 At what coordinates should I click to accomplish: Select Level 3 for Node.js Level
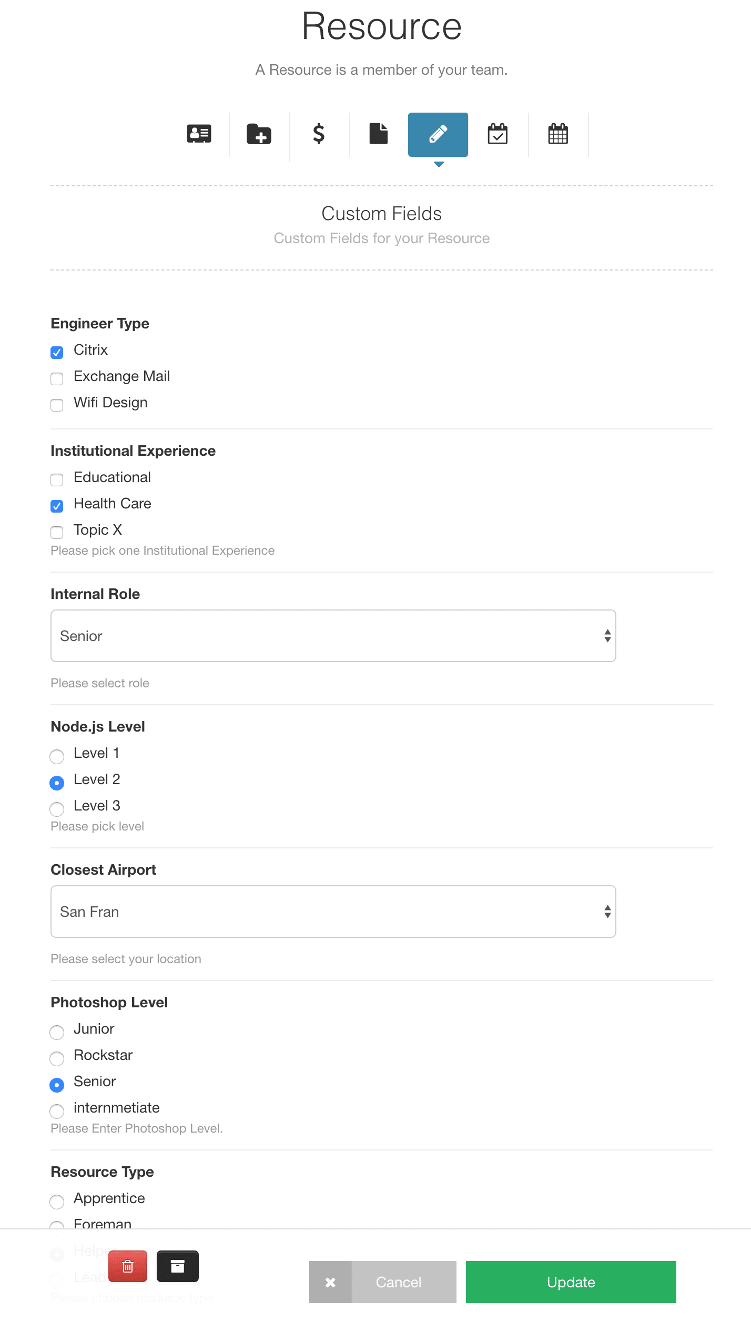(x=57, y=809)
